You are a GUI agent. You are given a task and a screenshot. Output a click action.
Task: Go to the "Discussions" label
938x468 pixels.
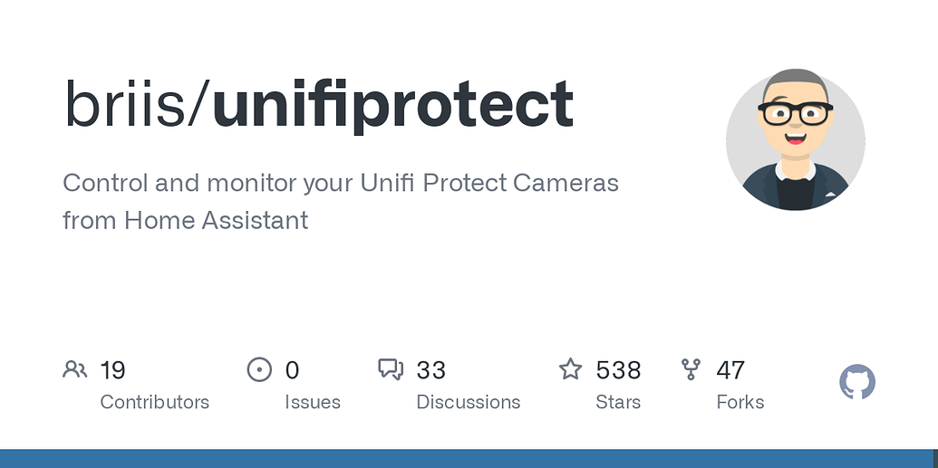pos(468,402)
